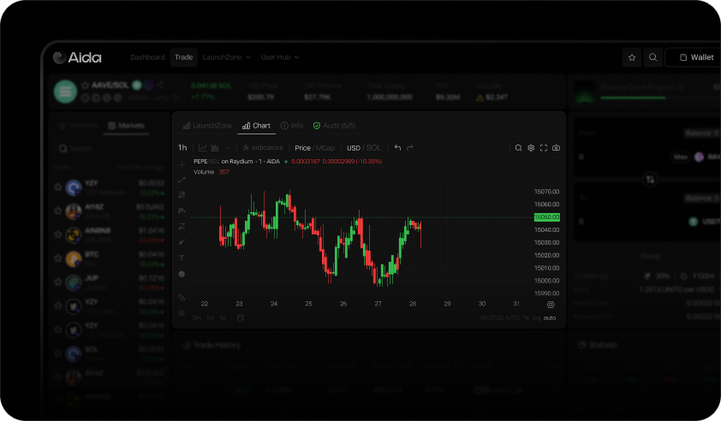
Task: Switch chart currency to SOL
Action: click(374, 148)
